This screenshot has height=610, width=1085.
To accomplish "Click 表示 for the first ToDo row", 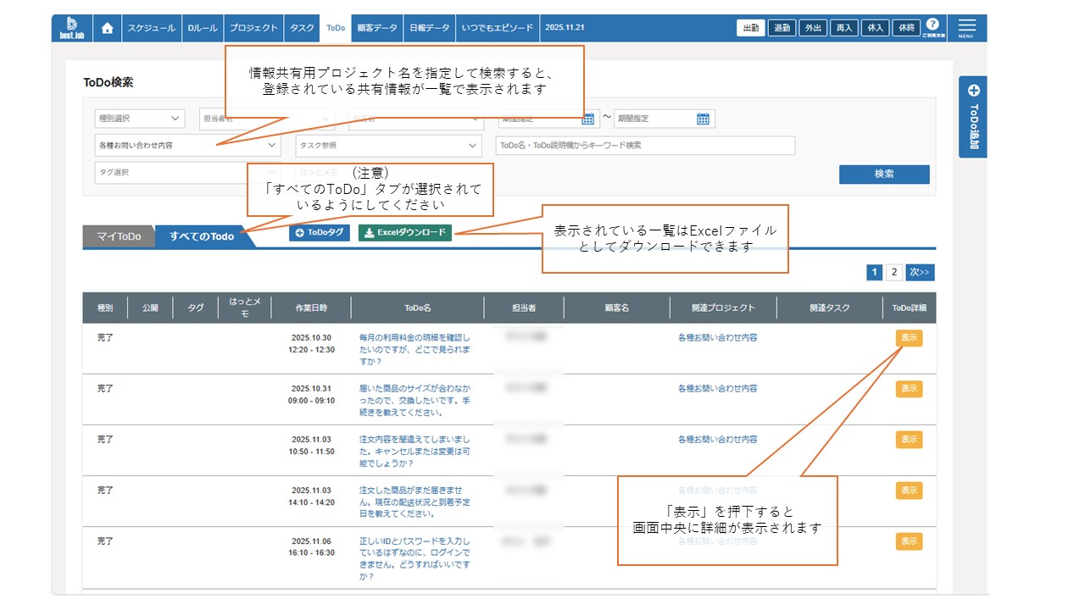I will click(x=909, y=338).
